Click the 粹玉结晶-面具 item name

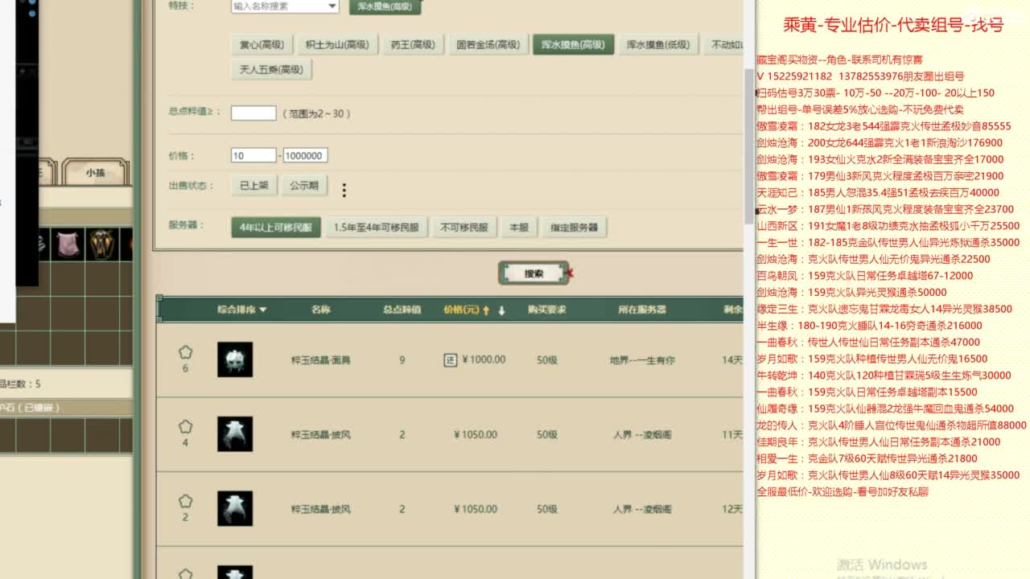coord(320,360)
